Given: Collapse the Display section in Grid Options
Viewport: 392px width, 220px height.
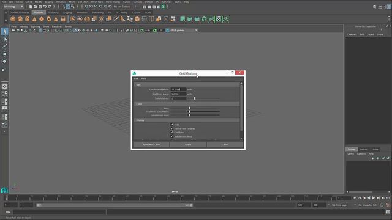Looking at the screenshot, I should click(x=187, y=120).
